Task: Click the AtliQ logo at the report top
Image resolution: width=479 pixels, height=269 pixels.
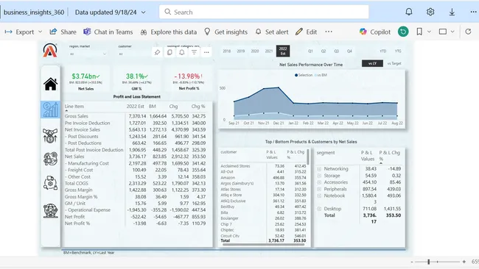Action: point(50,50)
